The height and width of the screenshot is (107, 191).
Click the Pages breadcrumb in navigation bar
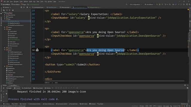click(23, 4)
